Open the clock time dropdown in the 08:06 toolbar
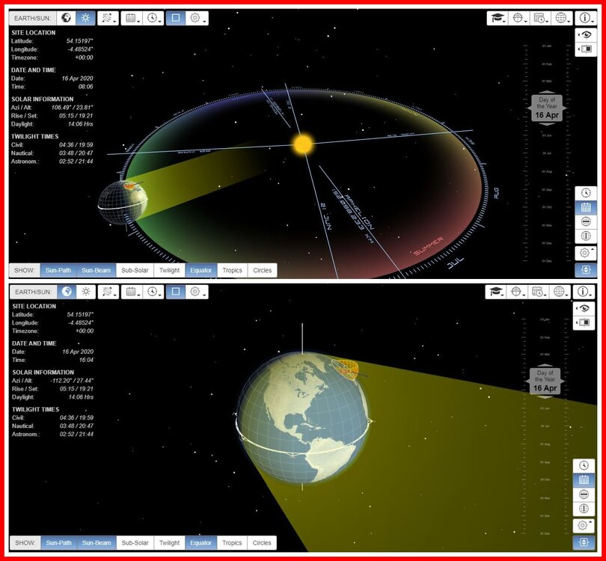The image size is (606, 561). point(153,18)
